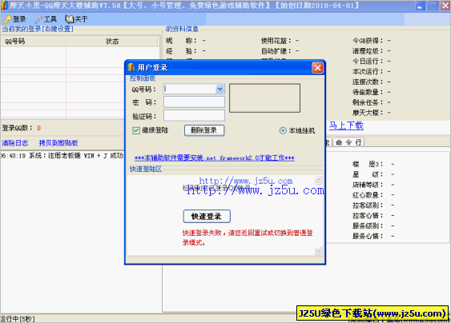The image size is (451, 323).
Task: Click the 状态 column header
Action: coord(112,42)
